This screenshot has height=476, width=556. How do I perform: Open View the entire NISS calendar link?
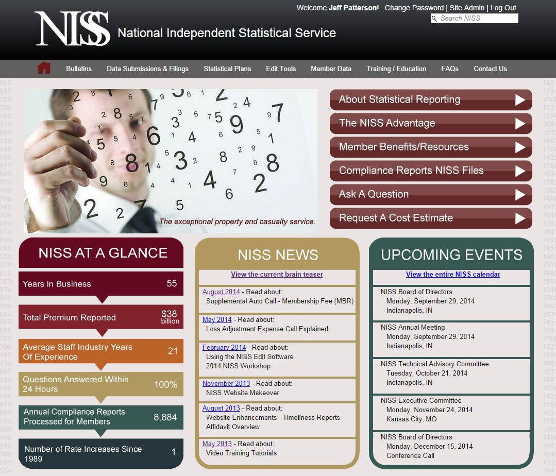[x=453, y=275]
